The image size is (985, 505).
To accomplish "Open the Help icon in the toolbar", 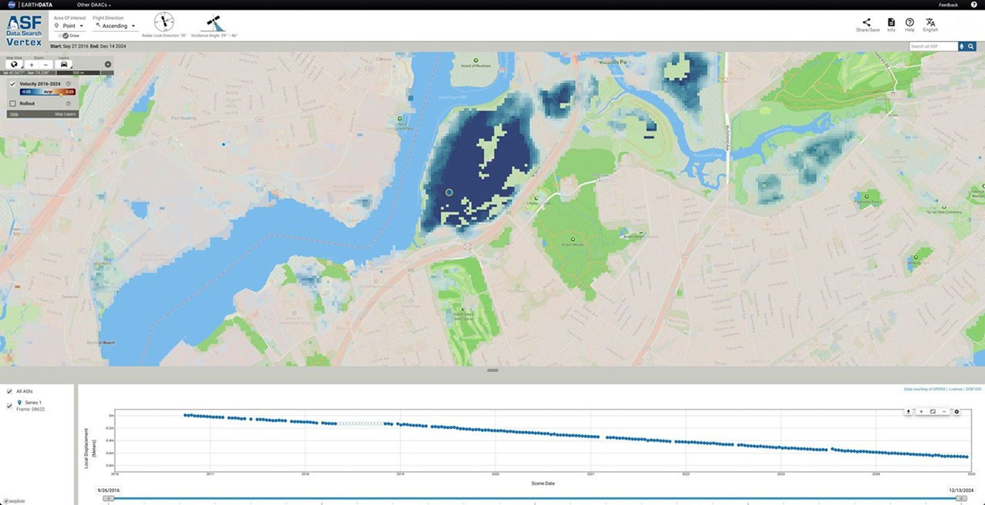I will coord(910,23).
